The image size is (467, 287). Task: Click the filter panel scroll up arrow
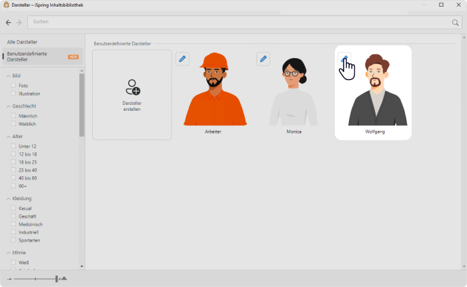click(81, 71)
